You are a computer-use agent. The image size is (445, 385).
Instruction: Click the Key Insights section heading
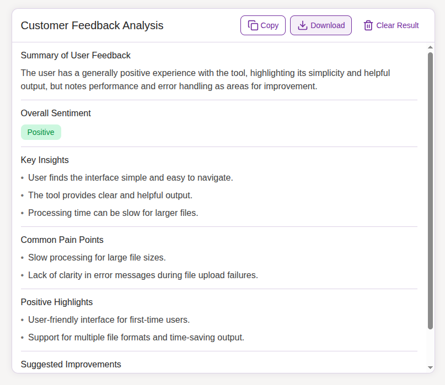[x=45, y=160]
